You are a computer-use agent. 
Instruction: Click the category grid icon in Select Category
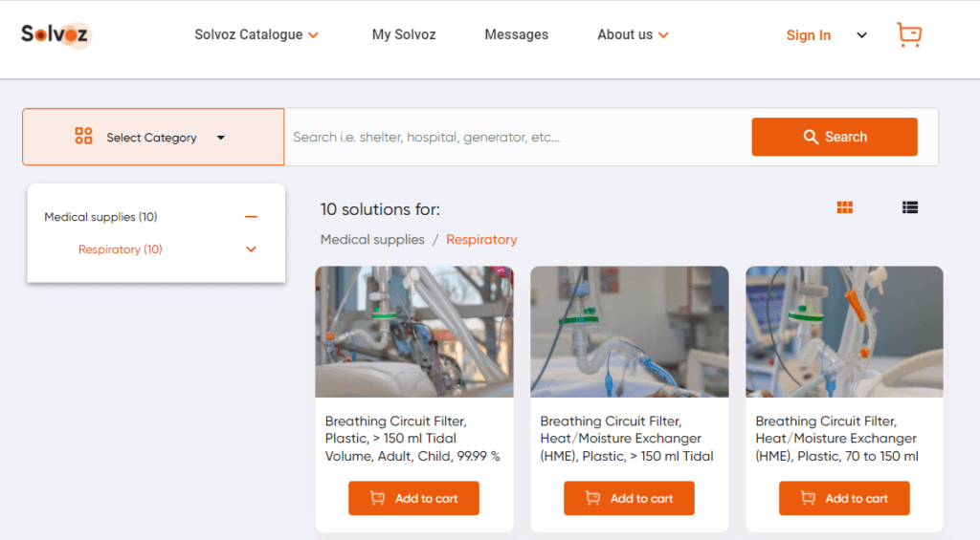point(83,137)
